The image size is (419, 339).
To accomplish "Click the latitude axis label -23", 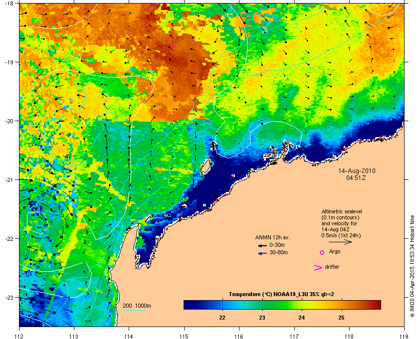I will (8, 297).
